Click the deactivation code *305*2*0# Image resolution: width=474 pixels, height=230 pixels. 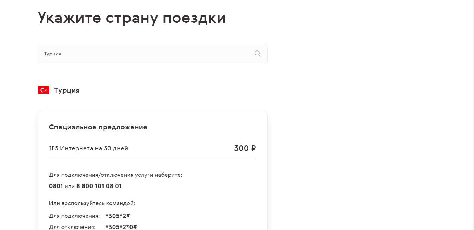tap(121, 227)
